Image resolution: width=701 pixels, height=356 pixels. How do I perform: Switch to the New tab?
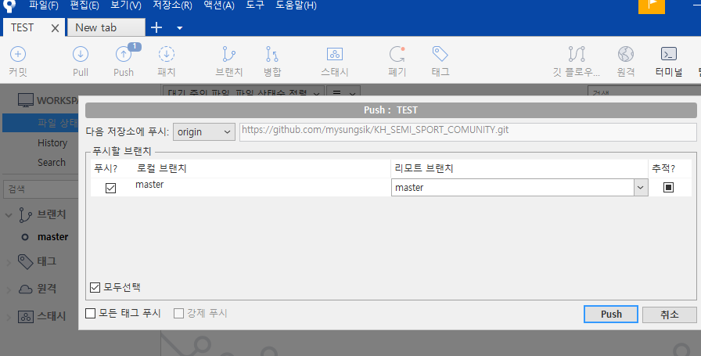(106, 27)
